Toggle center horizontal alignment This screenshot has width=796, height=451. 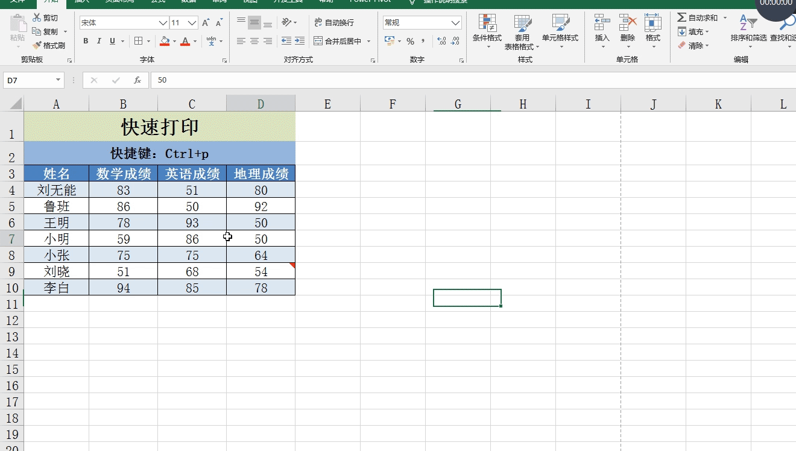[254, 41]
